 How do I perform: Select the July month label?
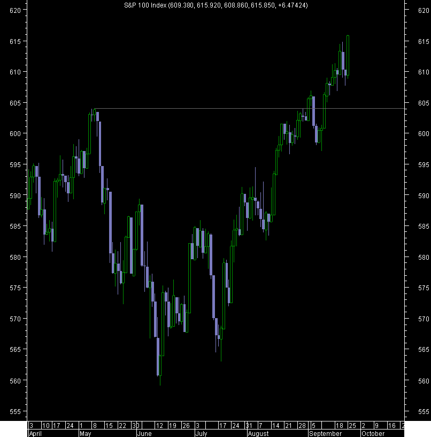click(202, 434)
